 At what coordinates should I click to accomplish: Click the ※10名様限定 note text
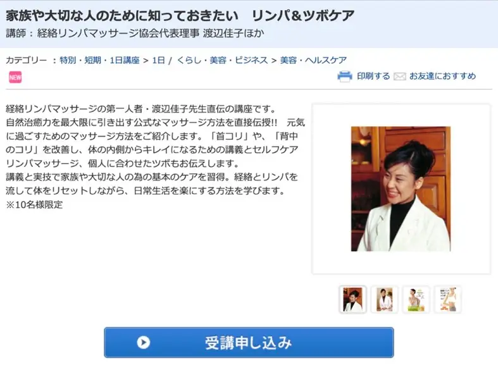click(34, 205)
